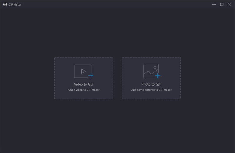This screenshot has height=153, width=235.
Task: Click the picture icon in Photo to GIF
Action: click(151, 71)
